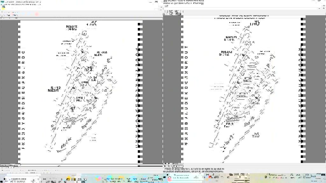Click the second zoom icon in right window toolbar

tap(176, 13)
